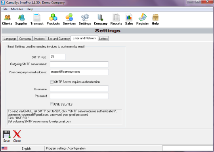Click the Register toolbar icon
The width and height of the screenshot is (214, 152).
[143, 17]
